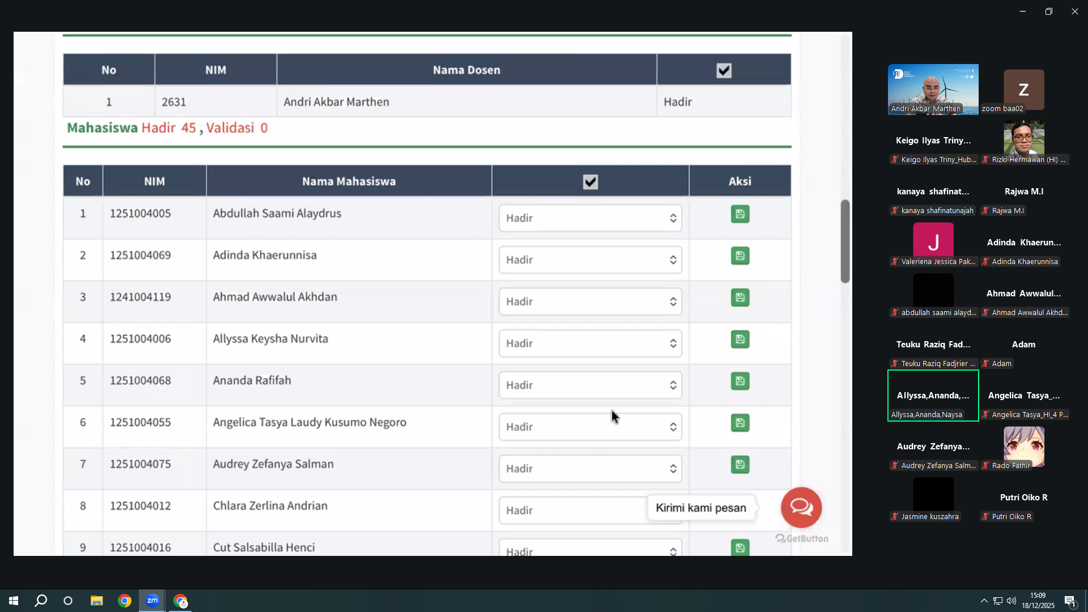Open attendance dropdown for Ananda Rafifah
Screen dimensions: 1088x612
[x=590, y=385]
